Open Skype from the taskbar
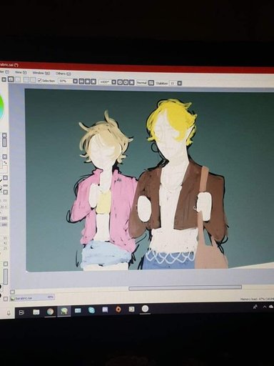 (91, 310)
